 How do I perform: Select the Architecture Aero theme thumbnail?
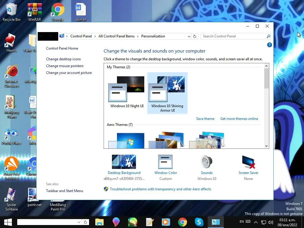click(x=166, y=140)
